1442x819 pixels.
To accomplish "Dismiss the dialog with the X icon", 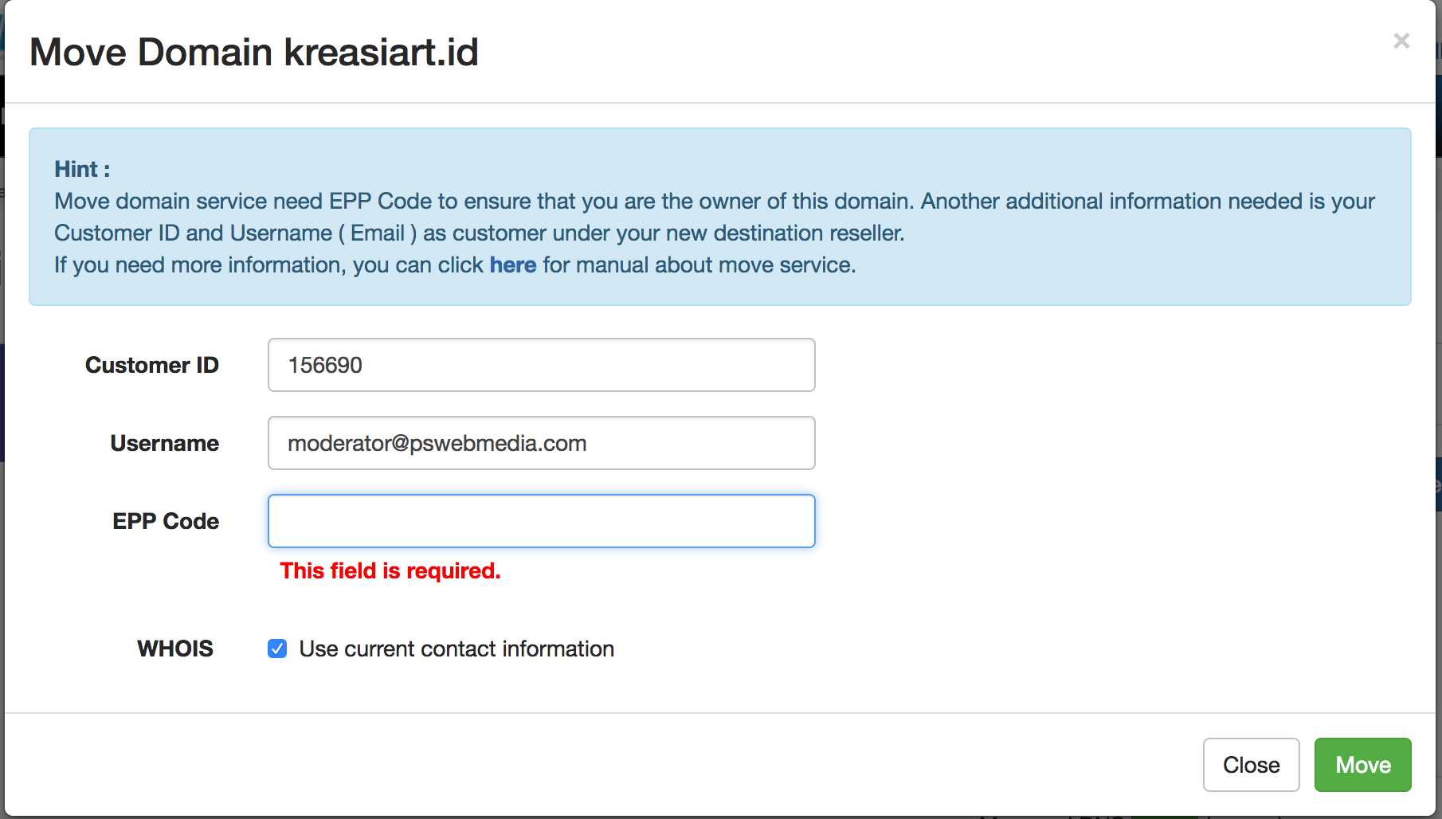I will tap(1401, 41).
